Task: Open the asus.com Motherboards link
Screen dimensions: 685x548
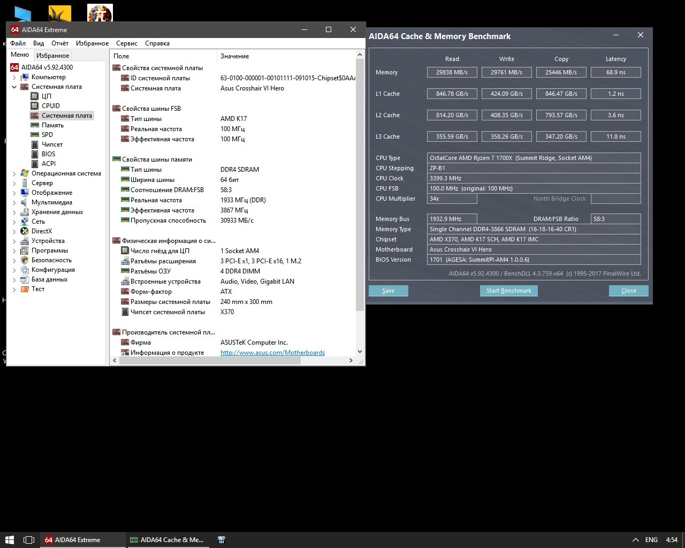Action: click(272, 353)
